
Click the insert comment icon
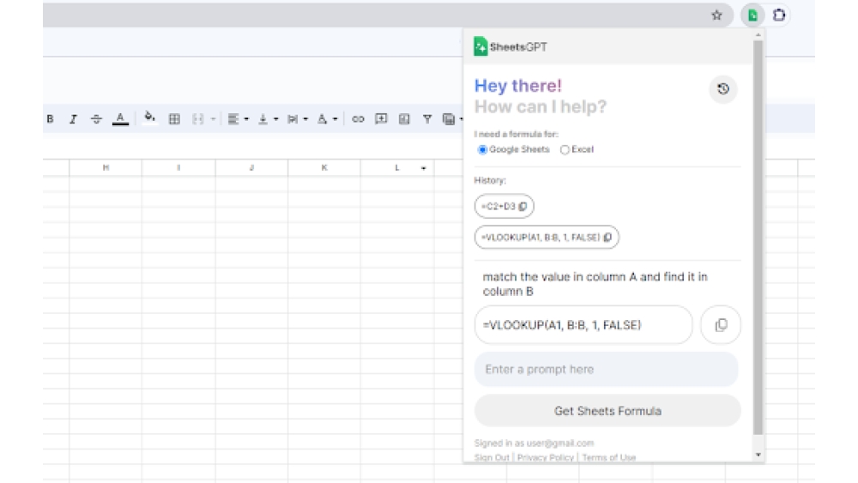click(x=382, y=118)
